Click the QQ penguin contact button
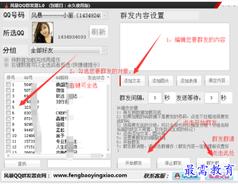Image resolution: width=238 pixels, height=184 pixels. (x=186, y=176)
